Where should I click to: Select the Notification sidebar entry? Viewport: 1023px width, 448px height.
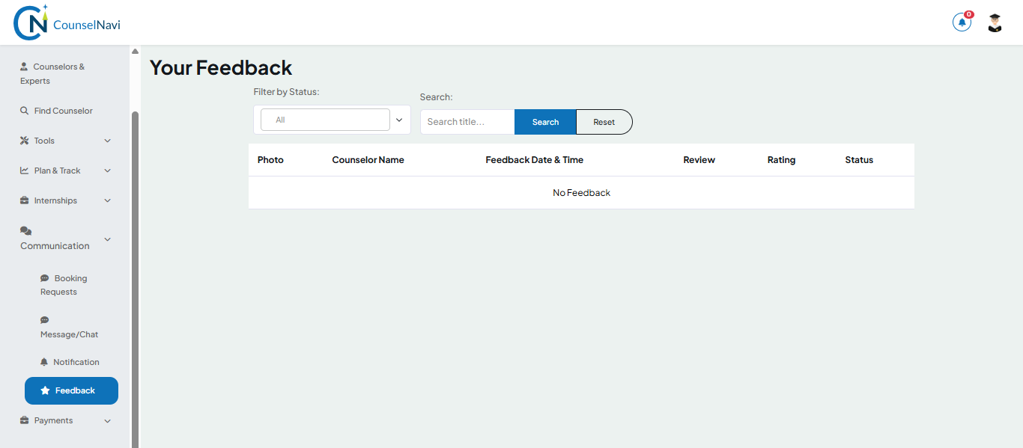coord(70,361)
